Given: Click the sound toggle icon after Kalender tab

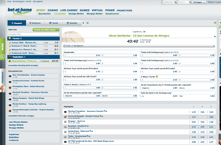Looking at the screenshot, I should coord(83,23).
